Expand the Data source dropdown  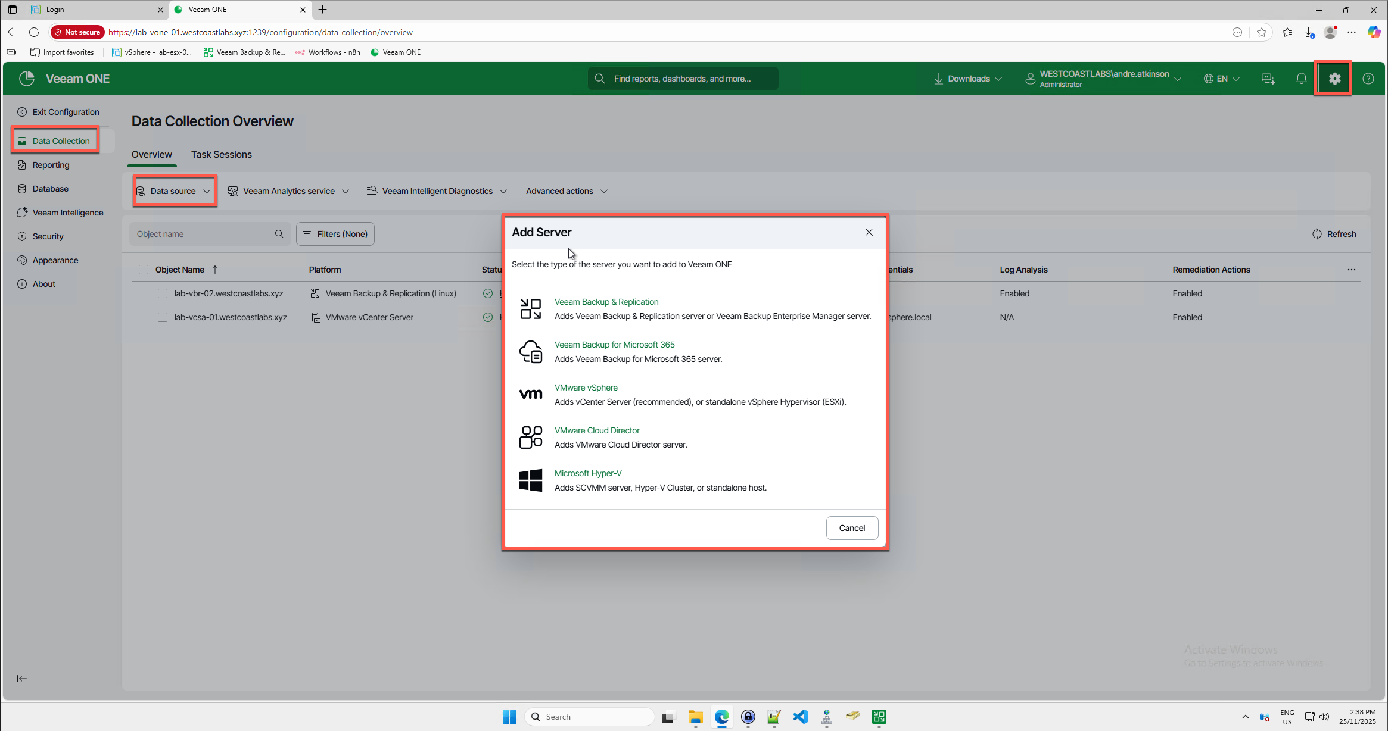(174, 191)
